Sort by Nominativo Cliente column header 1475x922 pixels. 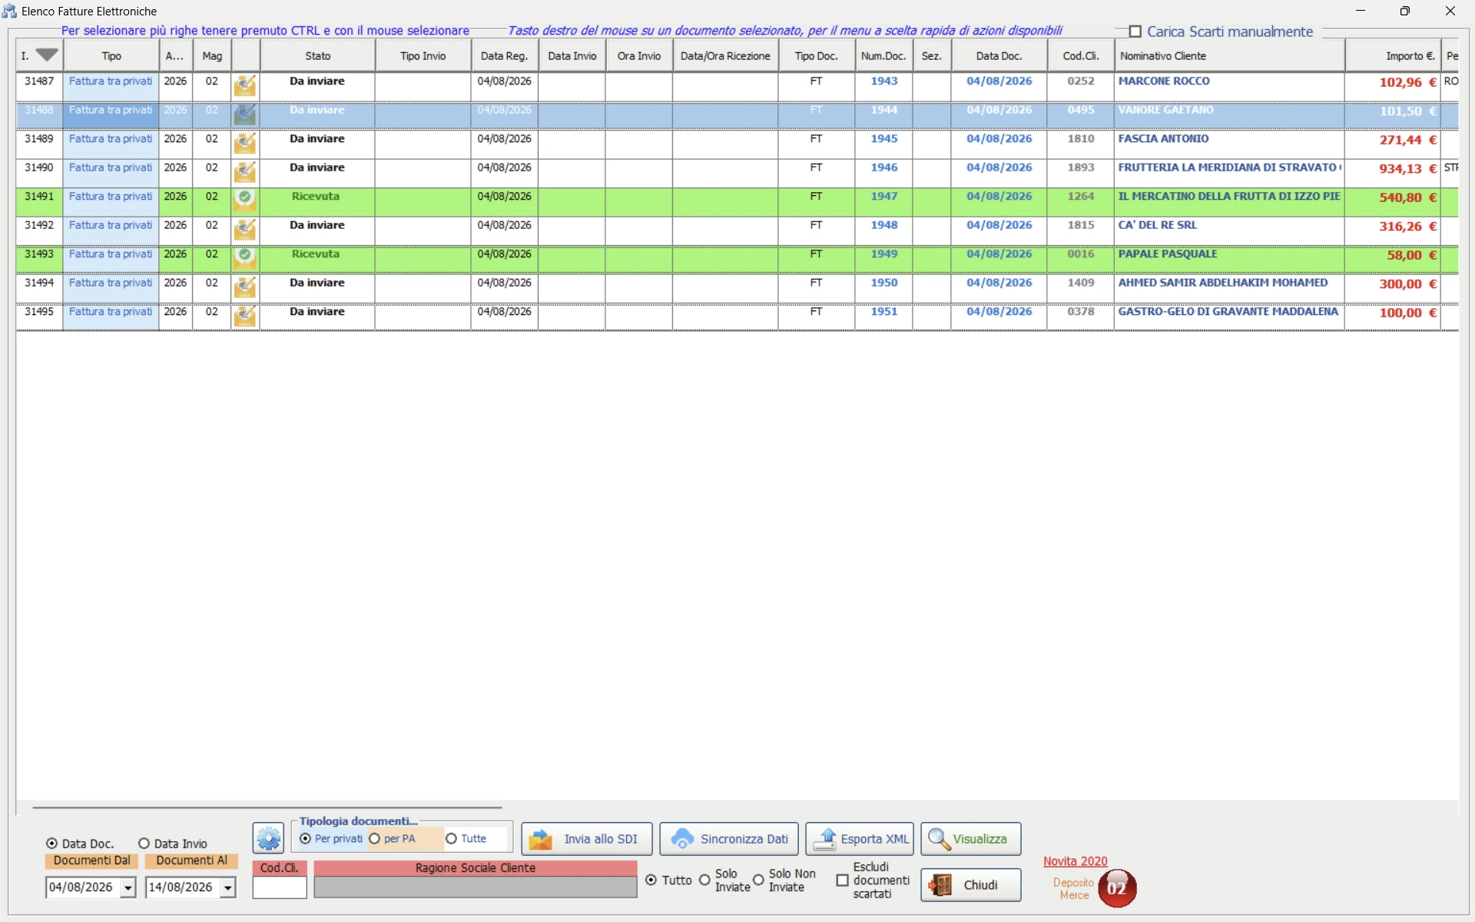pyautogui.click(x=1229, y=56)
